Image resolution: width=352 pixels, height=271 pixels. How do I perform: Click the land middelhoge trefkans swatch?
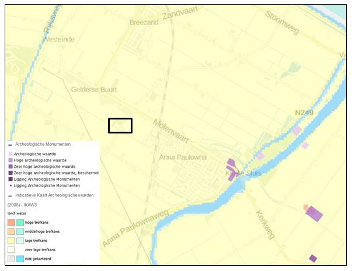[11, 231]
